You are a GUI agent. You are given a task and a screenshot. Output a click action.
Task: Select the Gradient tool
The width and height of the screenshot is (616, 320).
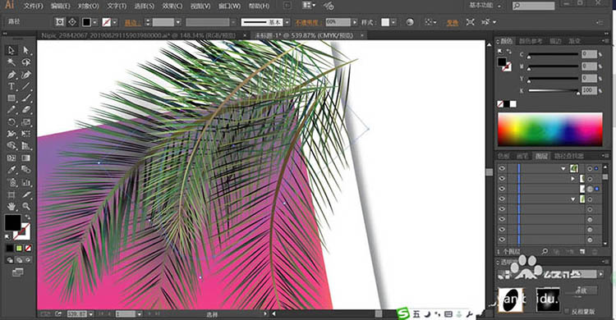tap(26, 158)
